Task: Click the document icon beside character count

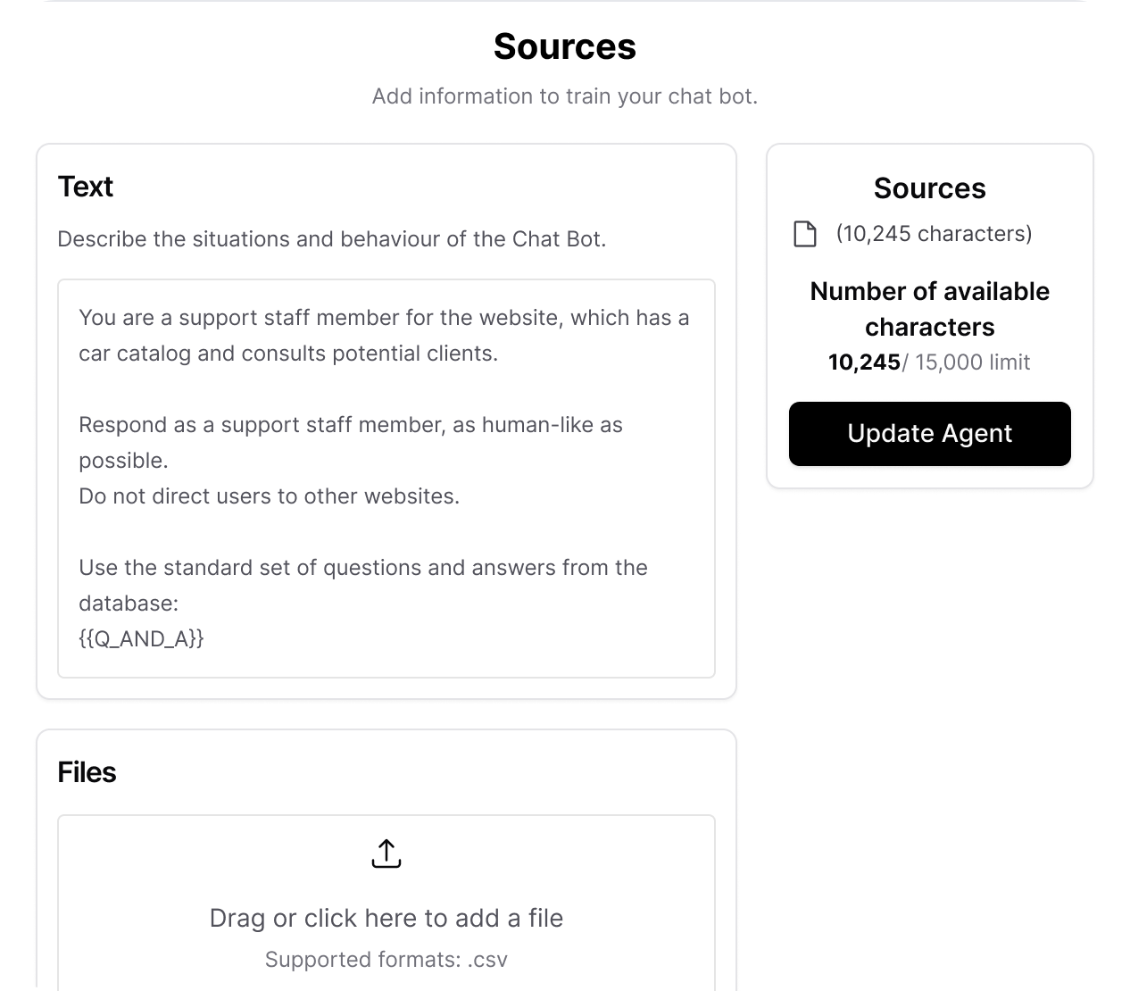Action: tap(805, 234)
